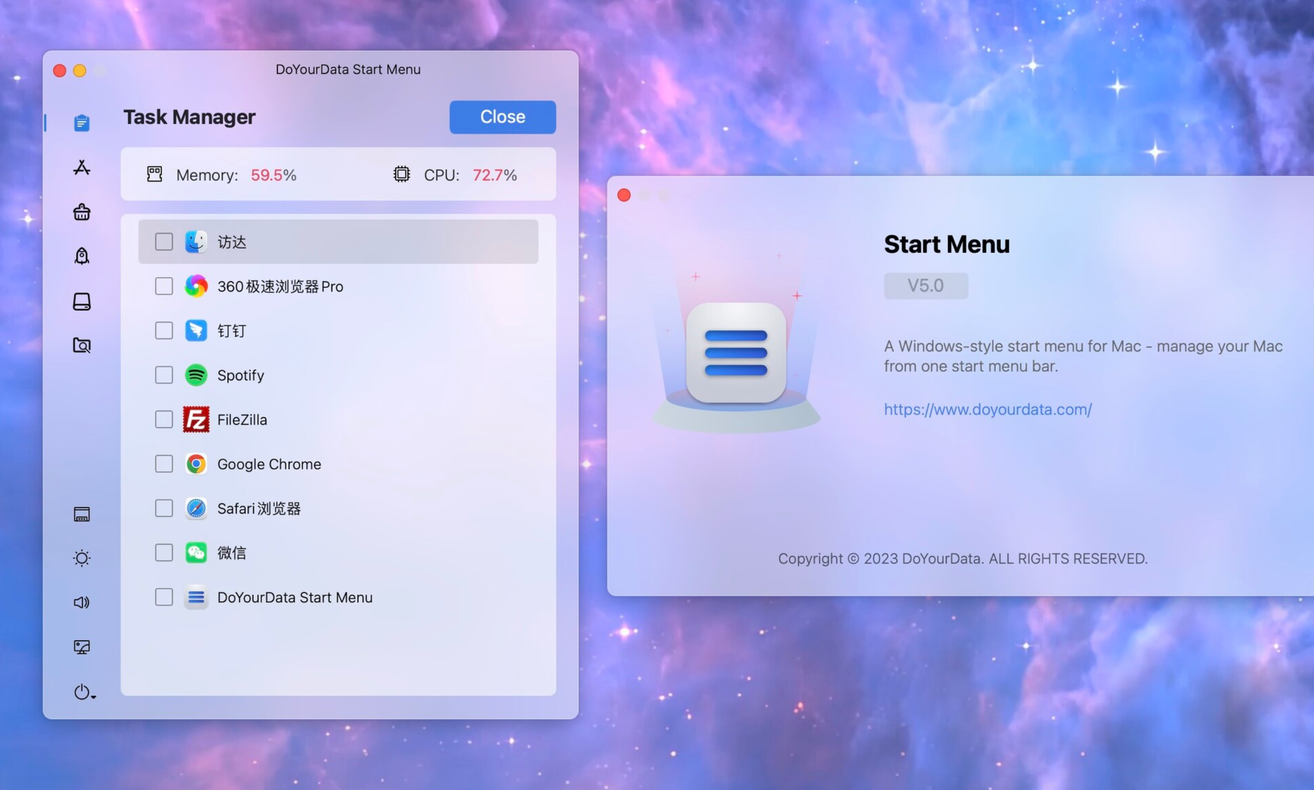Close the DoYourData Start Menu window
The height and width of the screenshot is (790, 1314).
pyautogui.click(x=60, y=70)
